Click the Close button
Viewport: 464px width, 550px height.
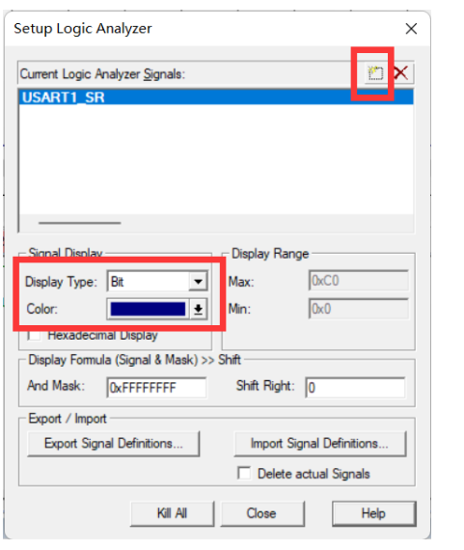pyautogui.click(x=261, y=513)
